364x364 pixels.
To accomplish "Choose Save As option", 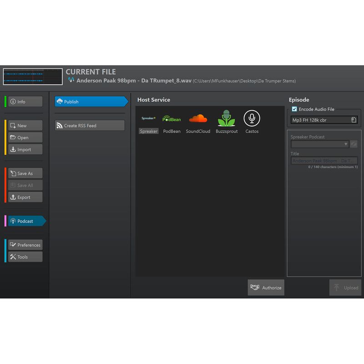I will point(25,173).
